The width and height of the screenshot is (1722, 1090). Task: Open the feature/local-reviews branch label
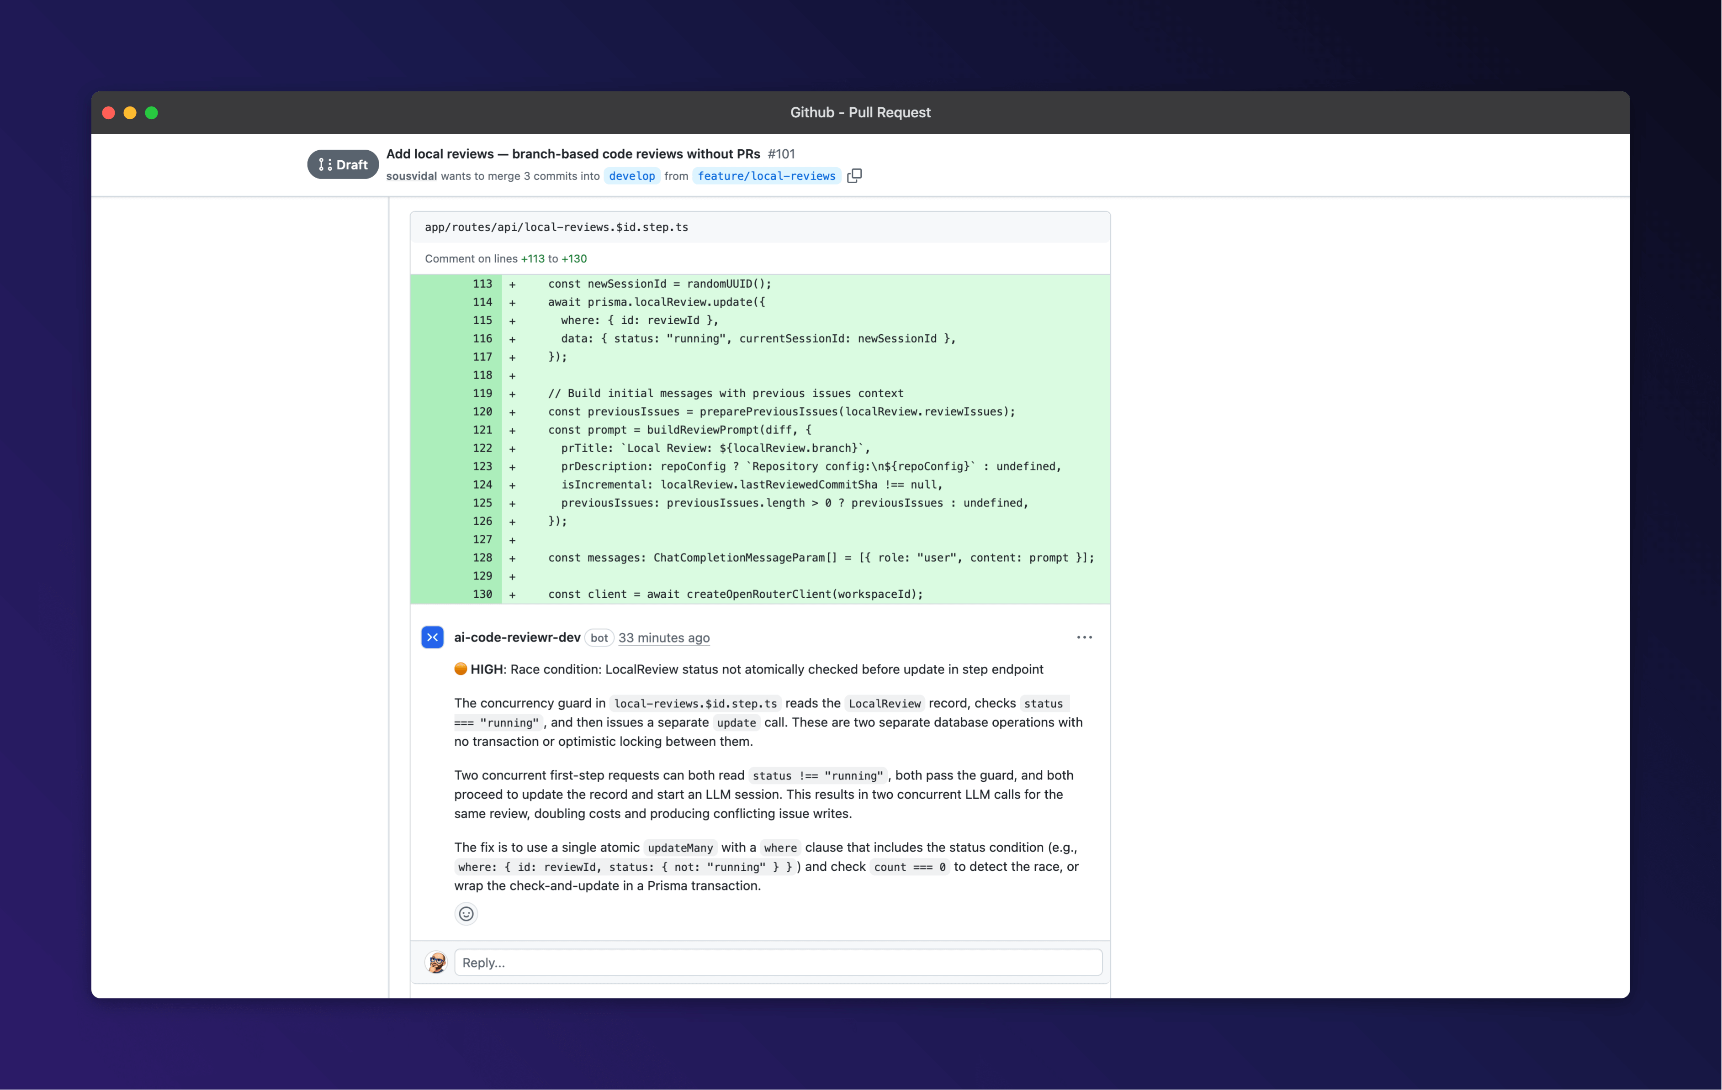click(766, 176)
